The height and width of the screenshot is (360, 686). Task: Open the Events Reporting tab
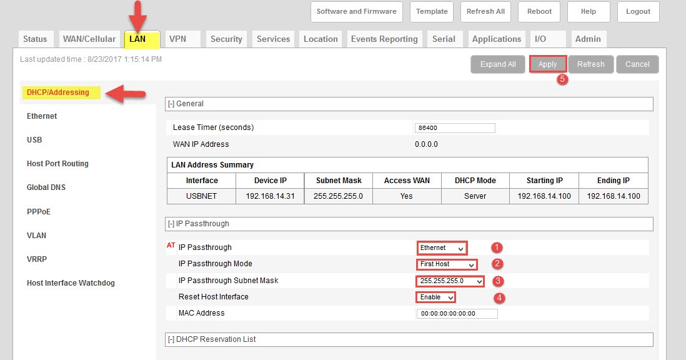click(384, 38)
